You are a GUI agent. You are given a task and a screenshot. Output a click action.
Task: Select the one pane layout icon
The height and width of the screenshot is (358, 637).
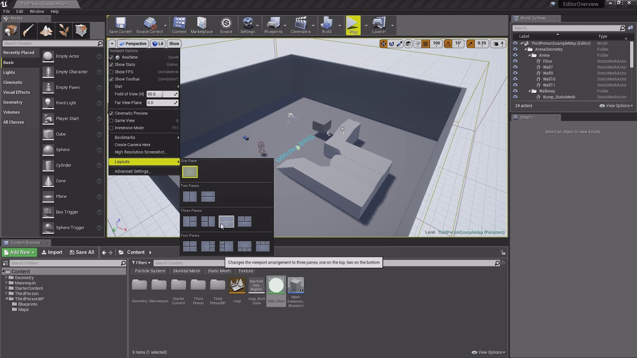[x=190, y=172]
